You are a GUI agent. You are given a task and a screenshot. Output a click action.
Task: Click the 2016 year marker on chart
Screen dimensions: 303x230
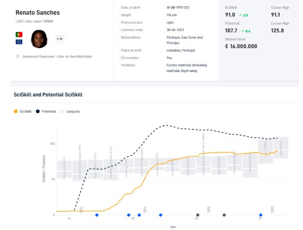[x=145, y=209]
